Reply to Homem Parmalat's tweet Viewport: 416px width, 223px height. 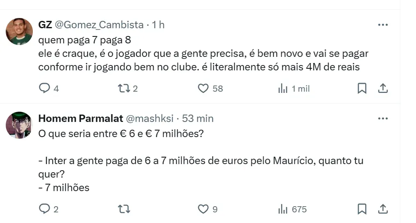(44, 209)
